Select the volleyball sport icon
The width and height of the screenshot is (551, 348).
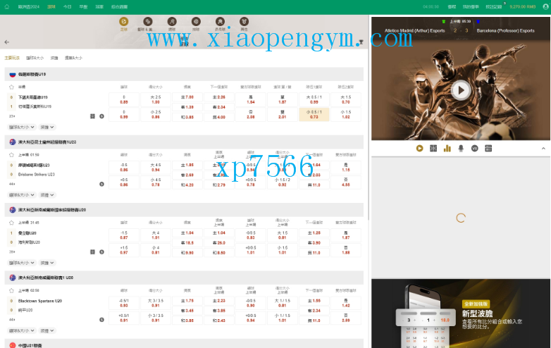pyautogui.click(x=196, y=21)
